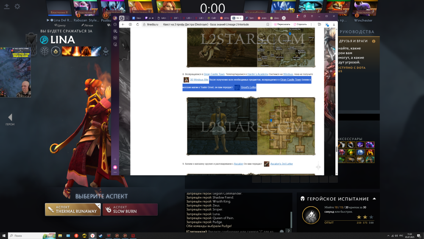
Task: Open Dota settings gear icon
Action: [17, 6]
